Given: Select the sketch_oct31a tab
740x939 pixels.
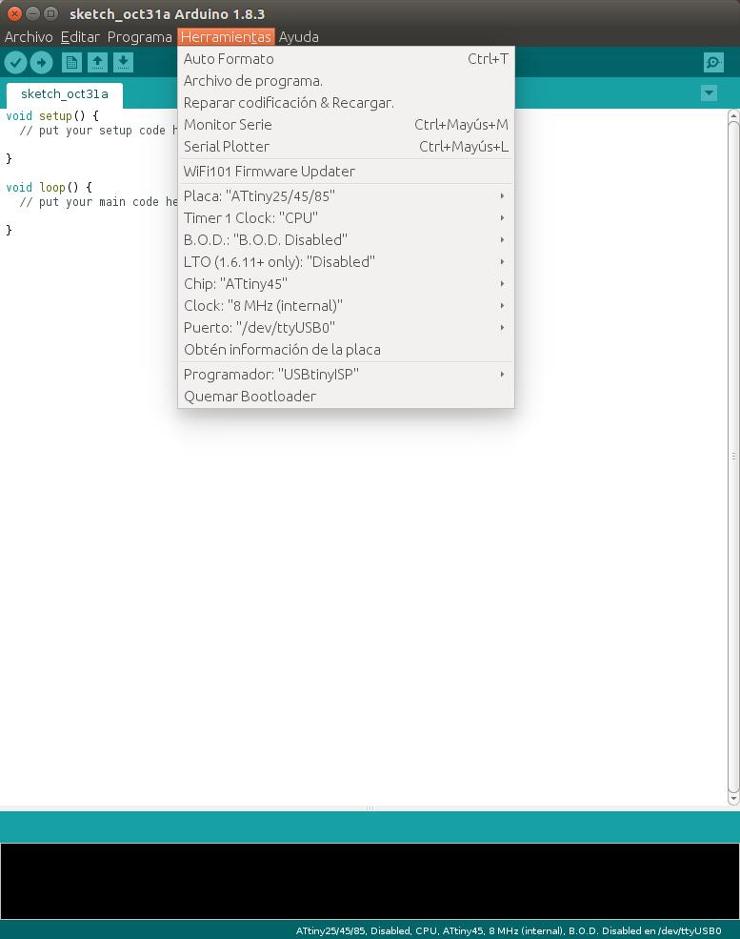Looking at the screenshot, I should tap(65, 94).
